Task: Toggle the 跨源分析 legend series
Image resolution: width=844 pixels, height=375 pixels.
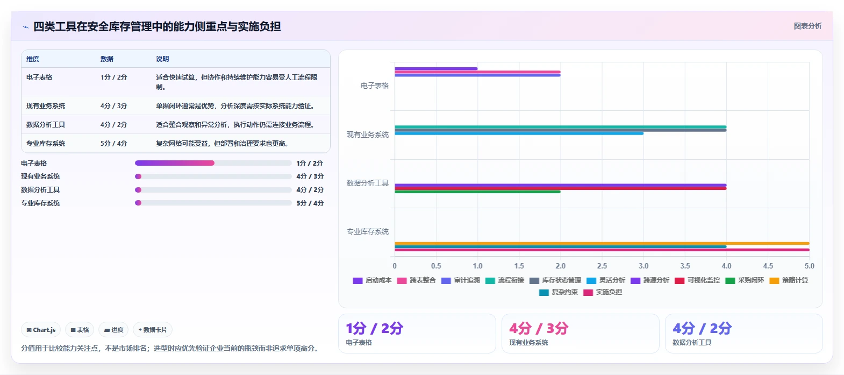Action: pyautogui.click(x=650, y=280)
